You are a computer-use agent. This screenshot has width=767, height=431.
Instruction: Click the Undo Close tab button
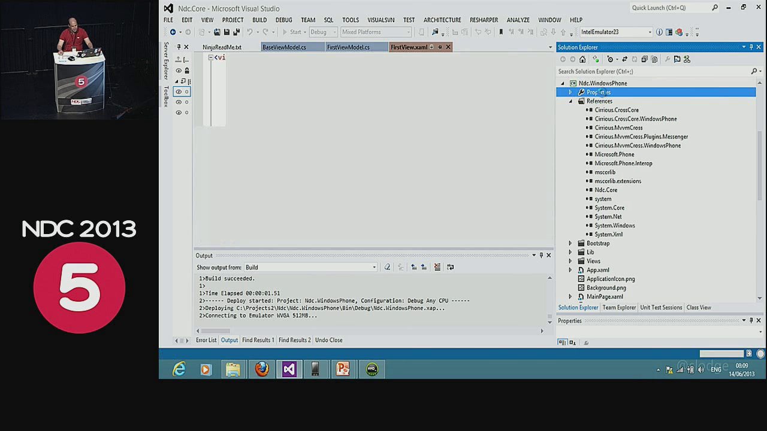pos(329,340)
